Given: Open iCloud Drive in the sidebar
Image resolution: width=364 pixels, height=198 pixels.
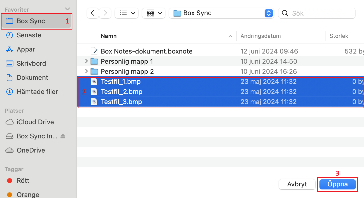Looking at the screenshot, I should coord(35,122).
